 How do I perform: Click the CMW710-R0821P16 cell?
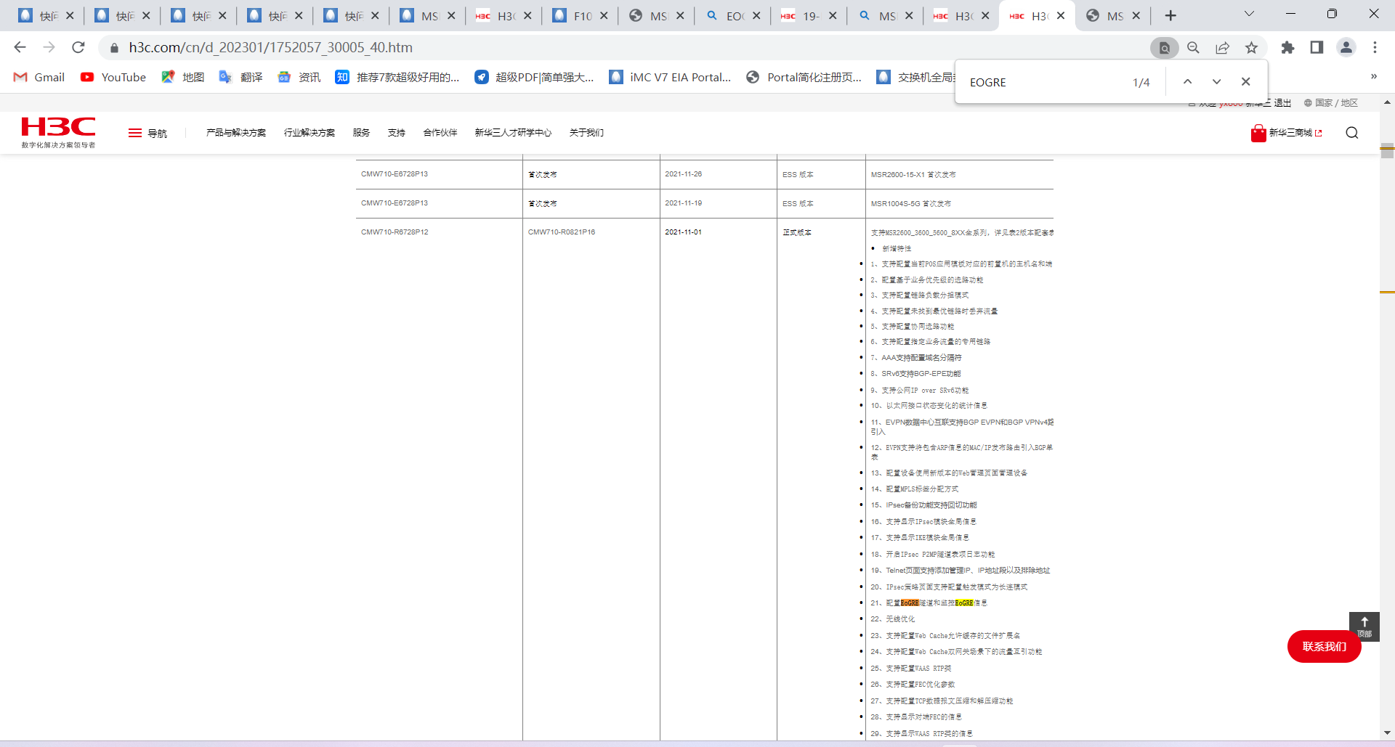click(x=562, y=232)
